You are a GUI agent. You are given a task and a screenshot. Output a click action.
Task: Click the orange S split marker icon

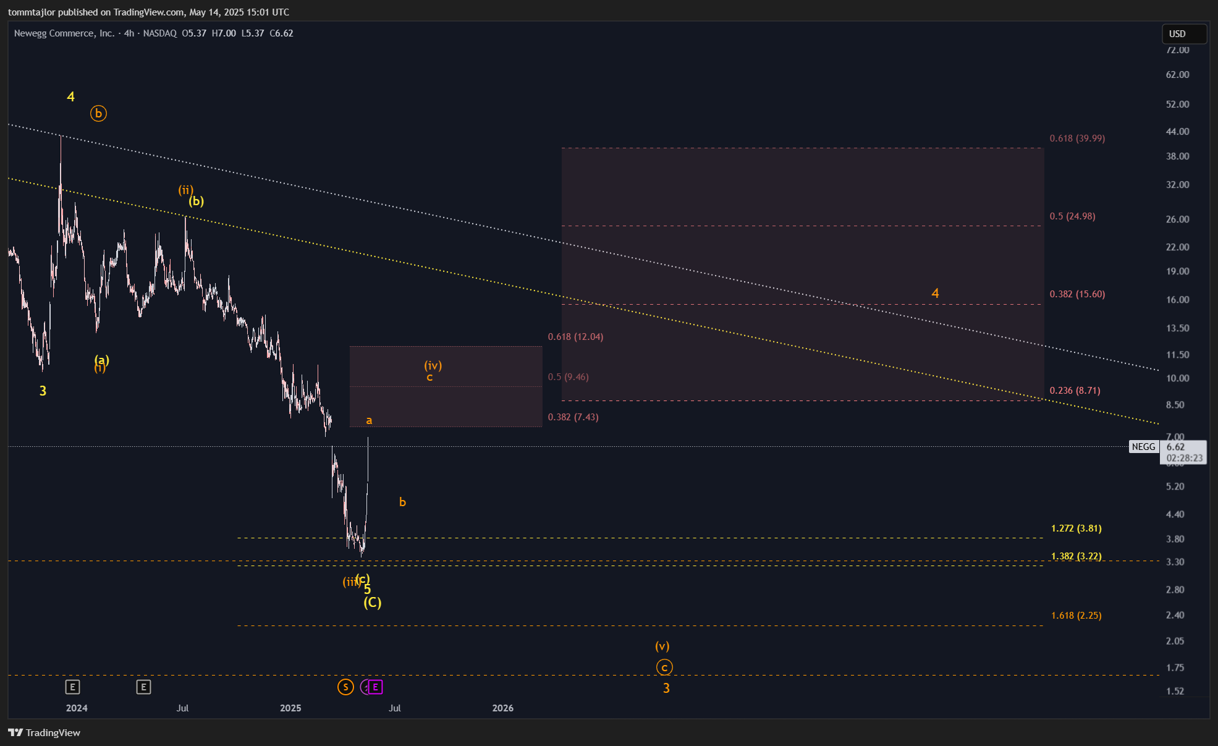(345, 687)
